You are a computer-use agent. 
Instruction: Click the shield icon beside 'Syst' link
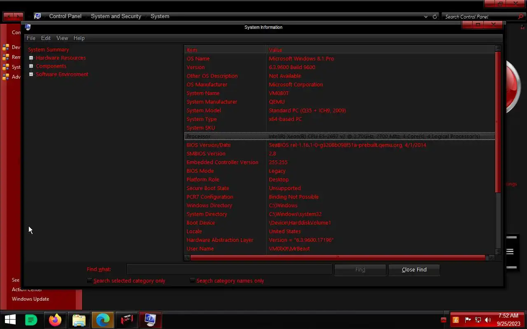pos(6,67)
